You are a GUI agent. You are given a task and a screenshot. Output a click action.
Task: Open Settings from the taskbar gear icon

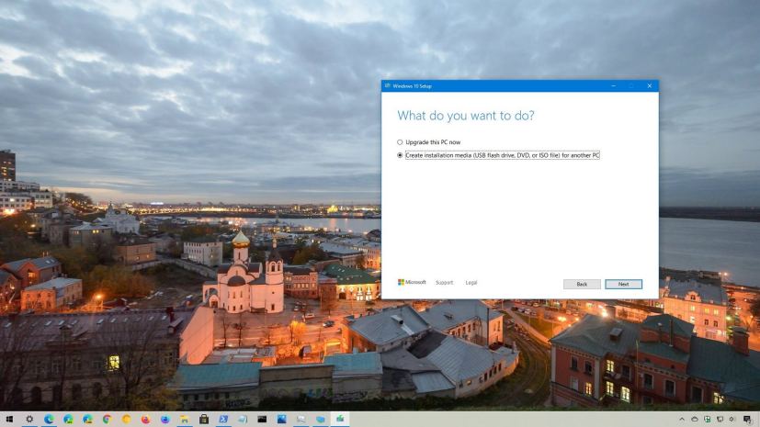pos(29,419)
